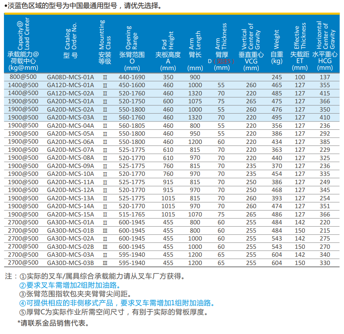
Task: Click model GA30D-MCS-03B
Action: click(x=71, y=263)
